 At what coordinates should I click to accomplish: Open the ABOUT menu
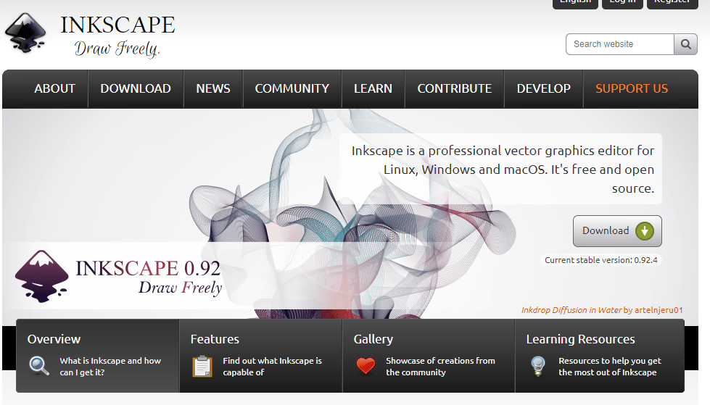point(55,88)
